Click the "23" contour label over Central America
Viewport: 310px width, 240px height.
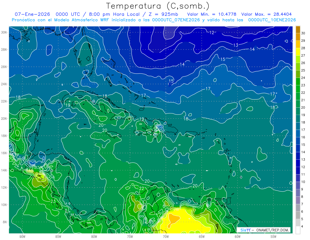tap(53, 201)
